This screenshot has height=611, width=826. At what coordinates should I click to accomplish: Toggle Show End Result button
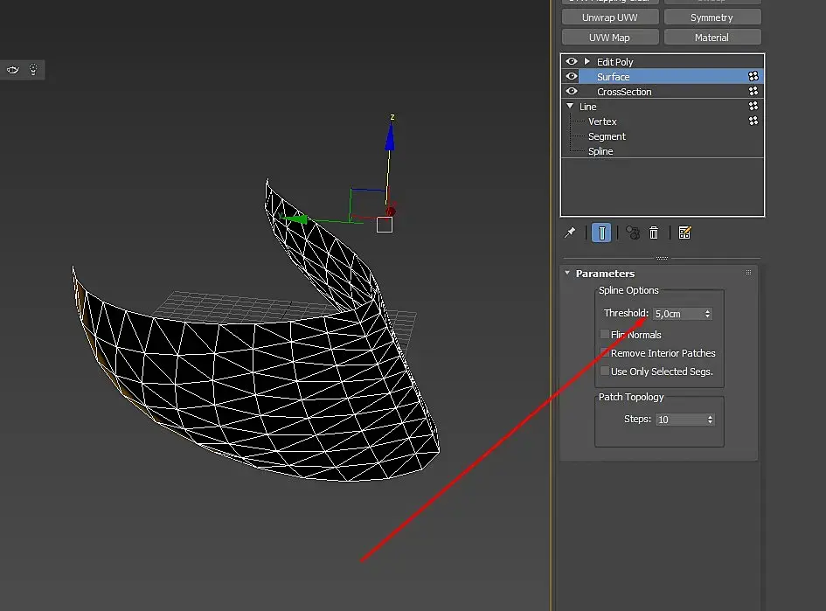601,233
